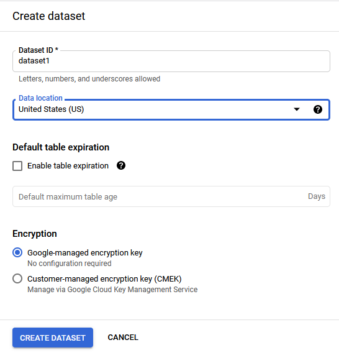Choose Customer-managed encryption key (CMEK) radio button
339x363 pixels.
(x=17, y=278)
